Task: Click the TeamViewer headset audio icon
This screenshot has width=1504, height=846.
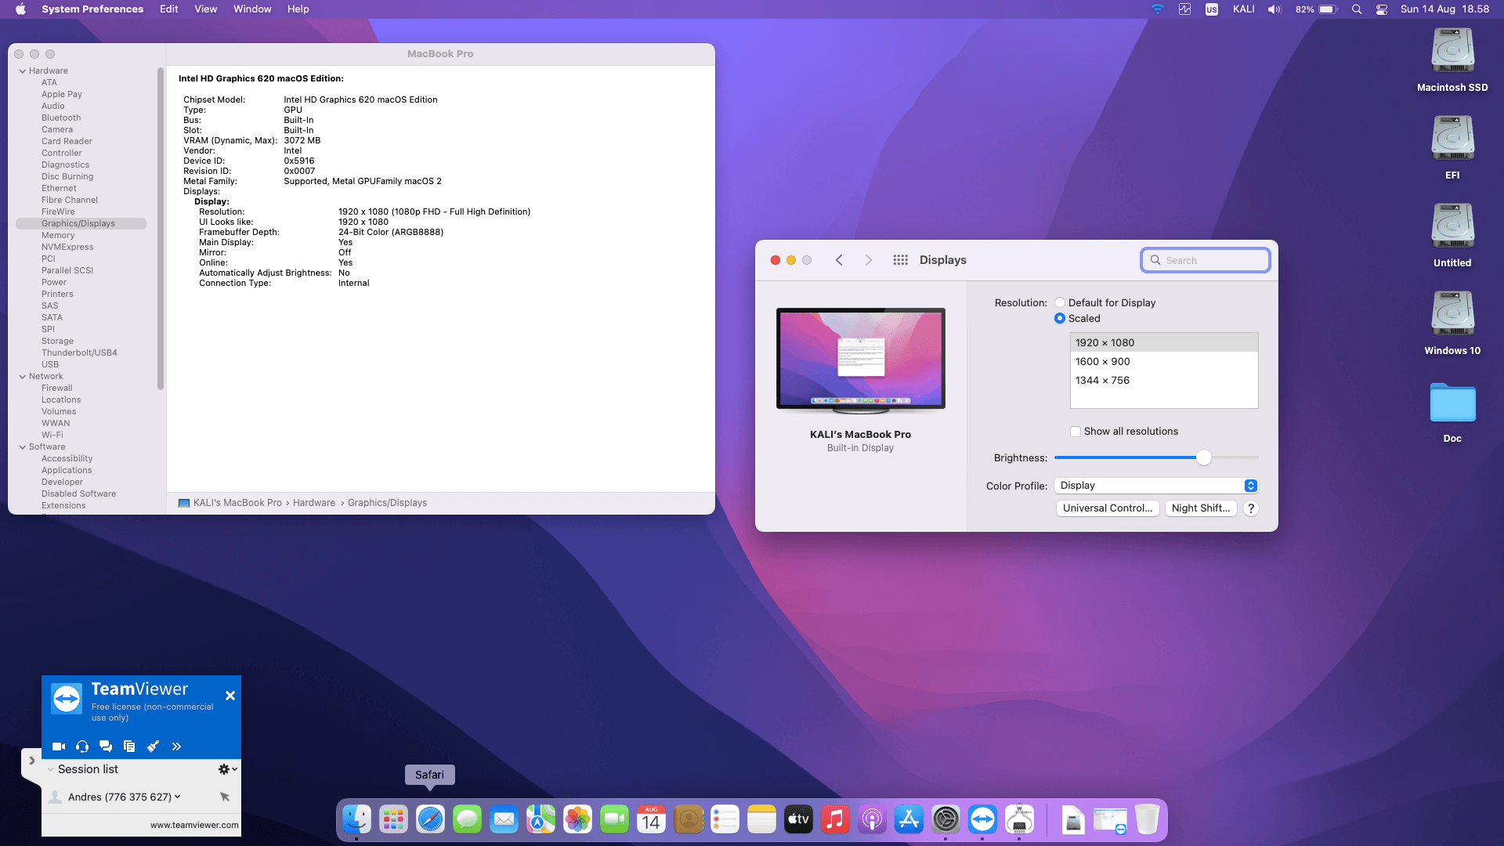Action: 82,747
